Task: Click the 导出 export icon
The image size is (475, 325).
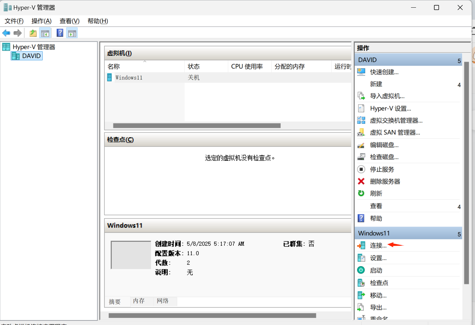Action: pos(361,307)
